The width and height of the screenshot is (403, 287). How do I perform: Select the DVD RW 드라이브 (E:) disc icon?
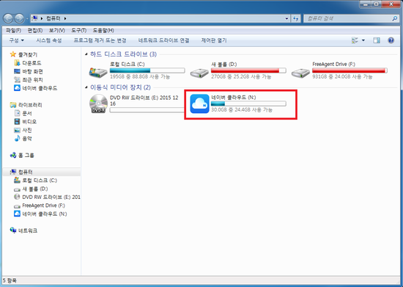tap(98, 103)
